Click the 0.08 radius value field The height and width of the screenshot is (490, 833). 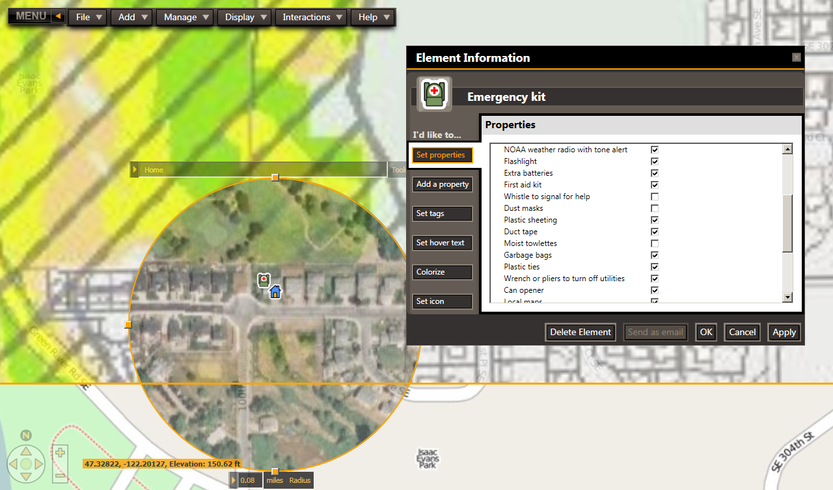pos(251,480)
